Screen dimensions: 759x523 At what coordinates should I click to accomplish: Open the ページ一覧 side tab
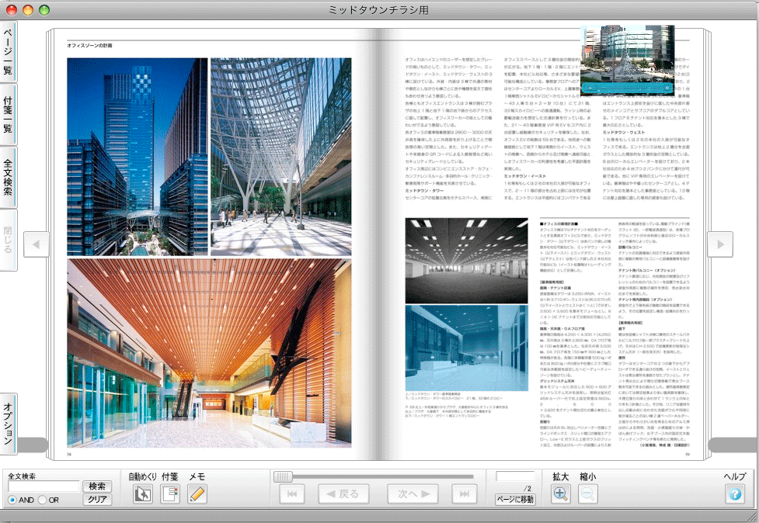8,50
